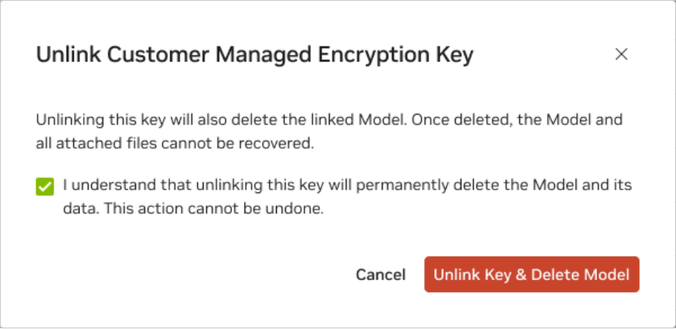Toggle the "I understand" confirmation checkbox

click(x=45, y=187)
